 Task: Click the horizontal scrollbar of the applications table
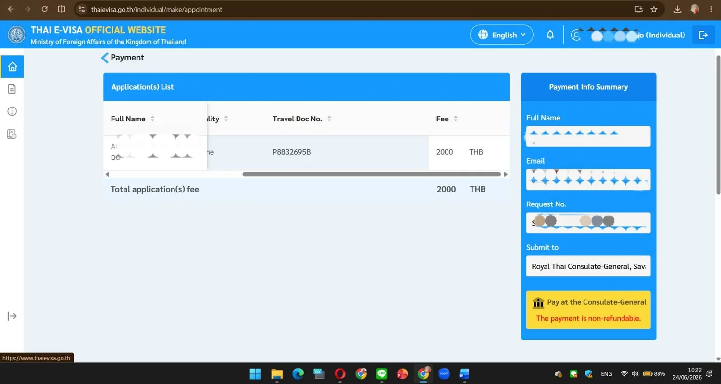(372, 174)
